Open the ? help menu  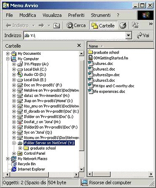click(118, 15)
